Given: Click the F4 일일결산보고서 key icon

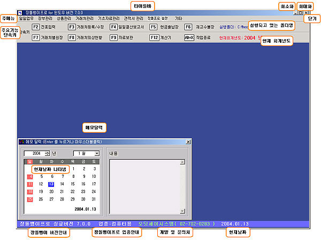Looking at the screenshot, I should [113, 27].
